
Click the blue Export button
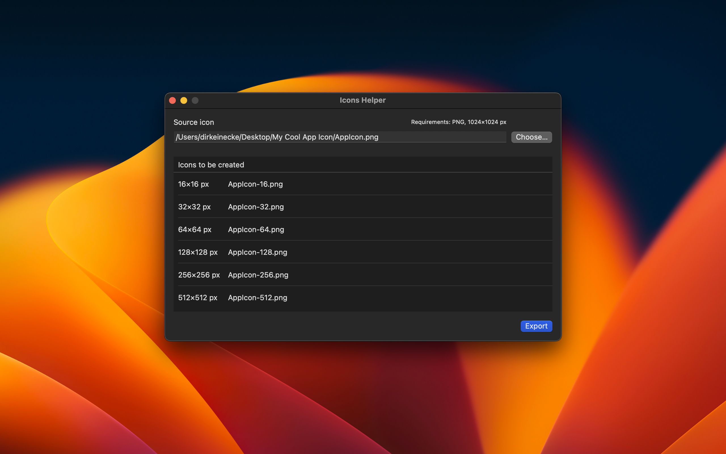pos(536,326)
